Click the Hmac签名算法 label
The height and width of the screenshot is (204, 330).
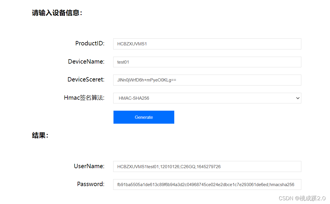click(x=84, y=98)
